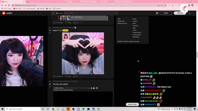Open the Content Policy link

[137, 32]
